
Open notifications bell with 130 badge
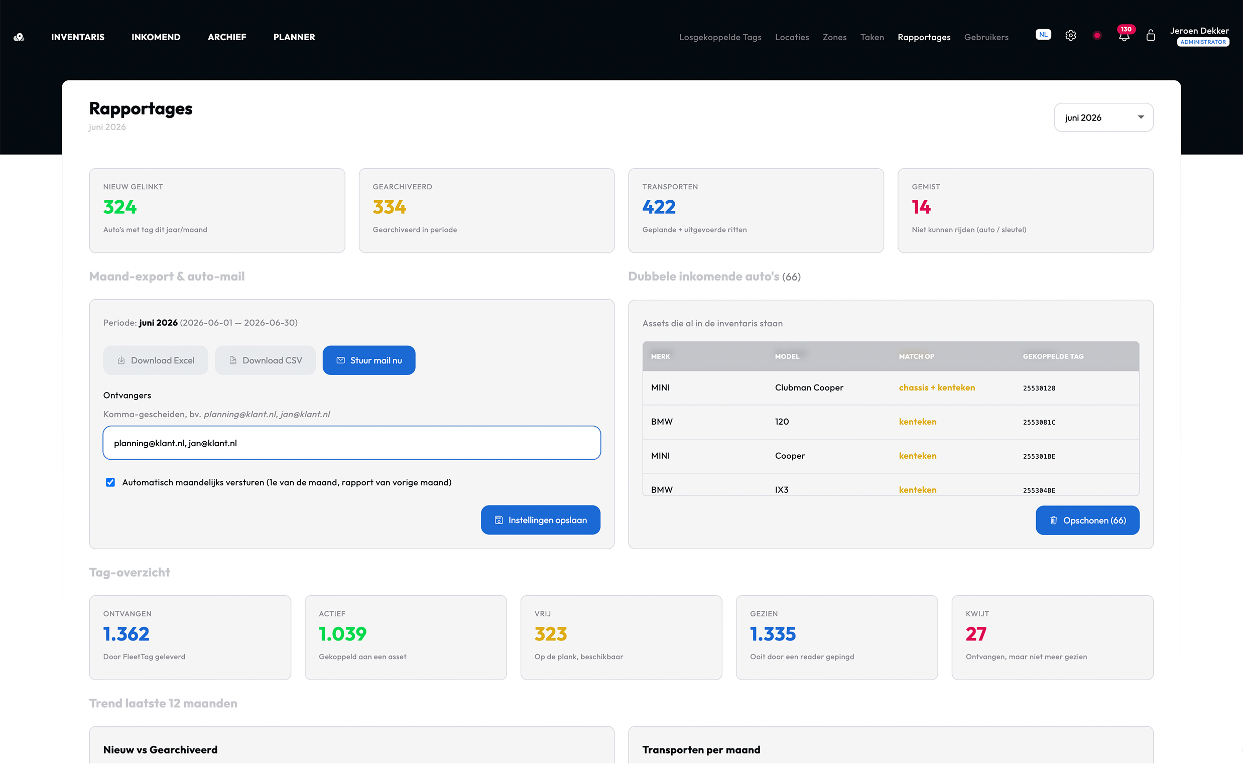coord(1125,35)
